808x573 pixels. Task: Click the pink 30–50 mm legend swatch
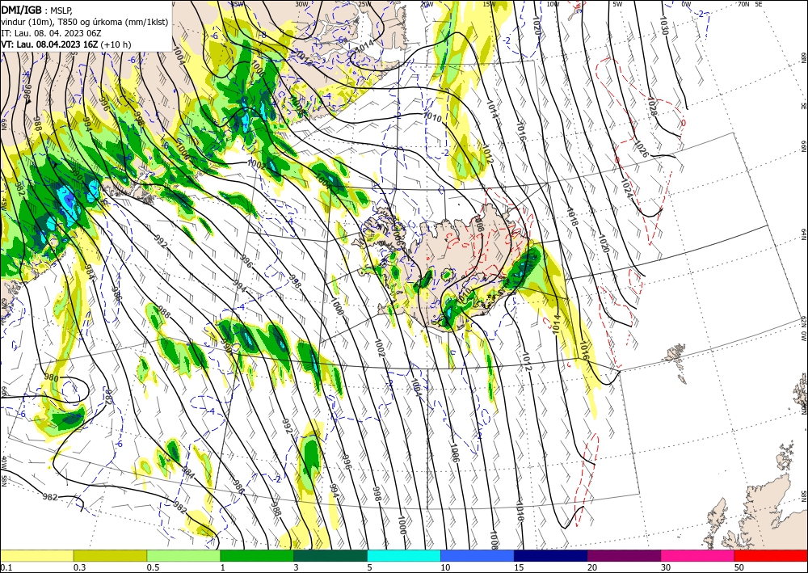tap(698, 555)
